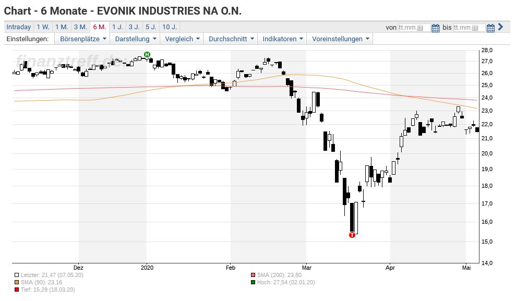Click 'SMA (90): 23,16' legend text
This screenshot has height=301, width=516.
(41, 282)
